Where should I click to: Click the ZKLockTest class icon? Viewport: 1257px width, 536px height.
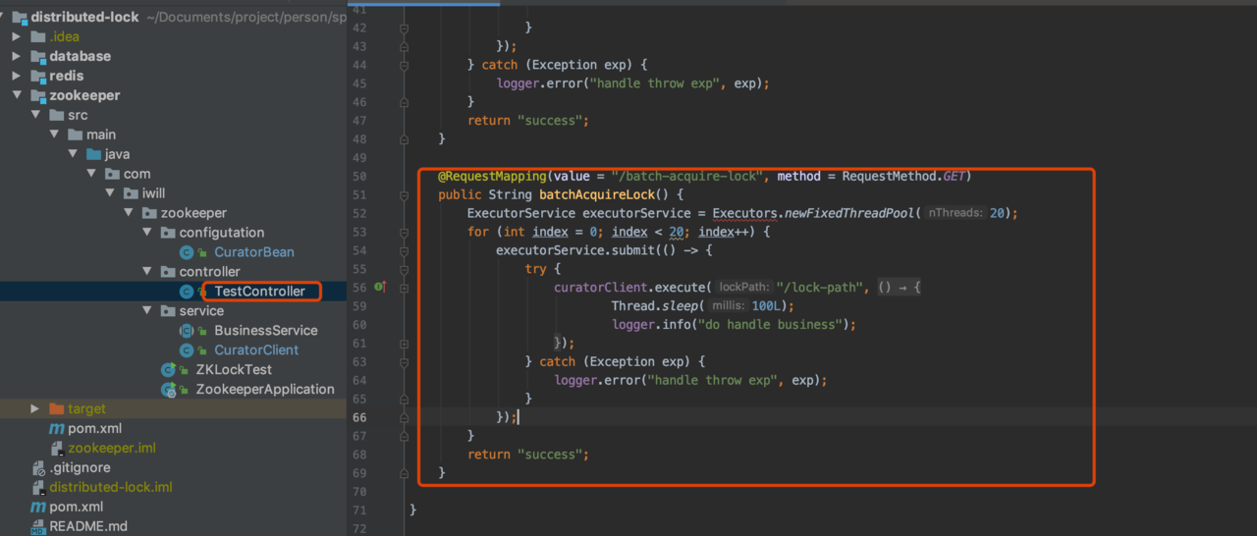click(x=169, y=370)
